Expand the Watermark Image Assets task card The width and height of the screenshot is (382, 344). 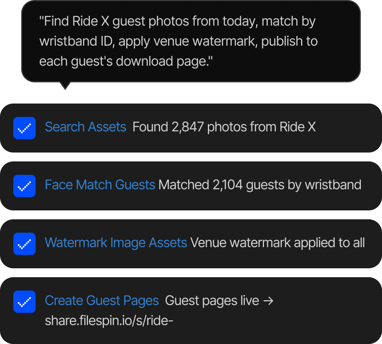[191, 244]
